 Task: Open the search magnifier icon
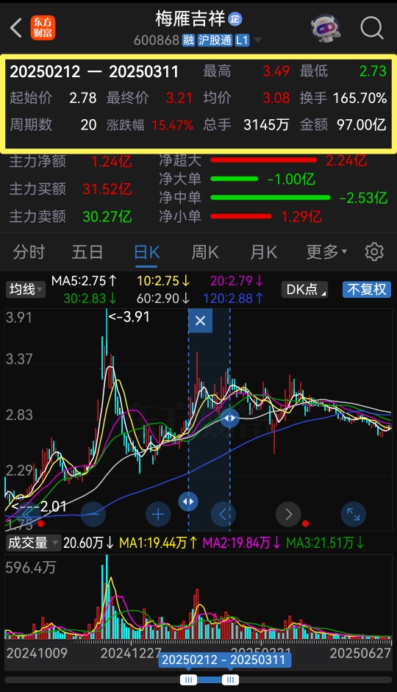tap(371, 28)
